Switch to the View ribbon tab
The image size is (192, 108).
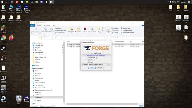click(x=54, y=25)
